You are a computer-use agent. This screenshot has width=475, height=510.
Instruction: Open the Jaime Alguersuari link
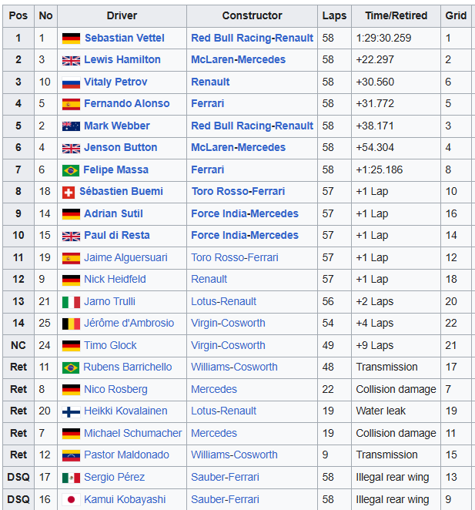pyautogui.click(x=125, y=257)
